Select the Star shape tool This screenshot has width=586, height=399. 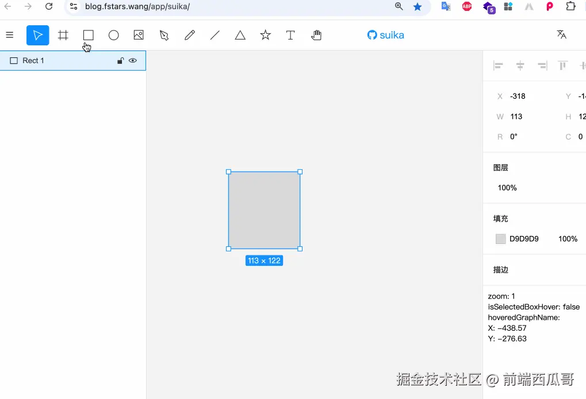click(x=265, y=35)
